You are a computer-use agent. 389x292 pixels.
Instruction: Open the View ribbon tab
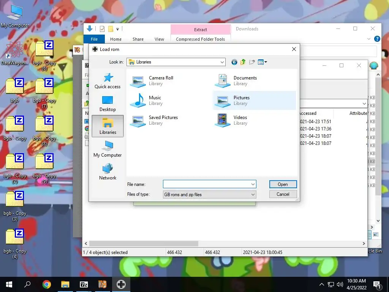pos(159,39)
